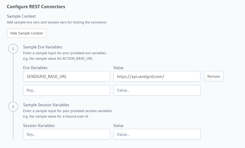Image resolution: width=245 pixels, height=148 pixels.
Task: Click the empty env variable Value field
Action: 157,90
